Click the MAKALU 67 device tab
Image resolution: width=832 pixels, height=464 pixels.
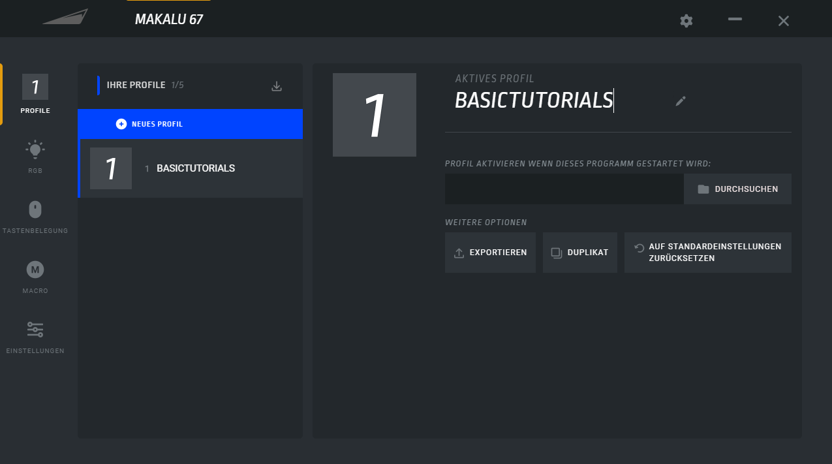[168, 20]
